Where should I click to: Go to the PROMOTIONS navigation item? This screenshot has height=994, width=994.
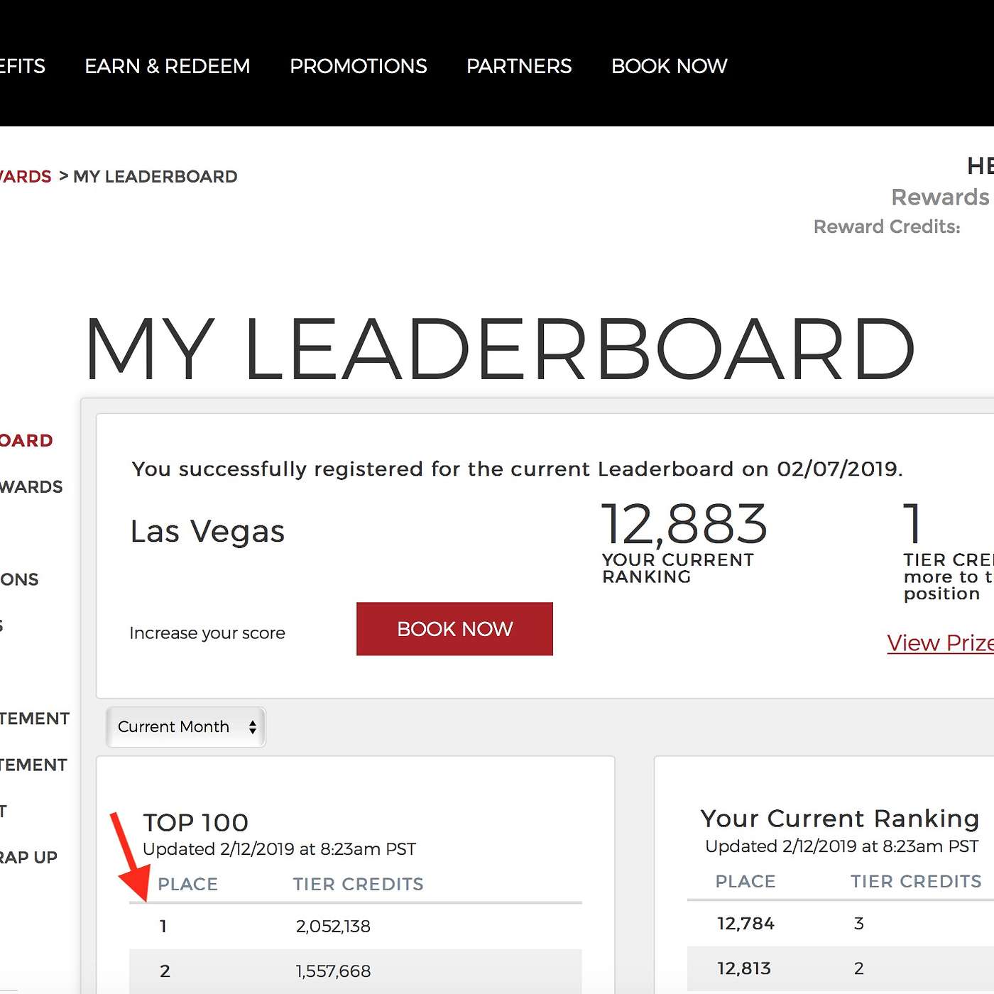[x=358, y=66]
